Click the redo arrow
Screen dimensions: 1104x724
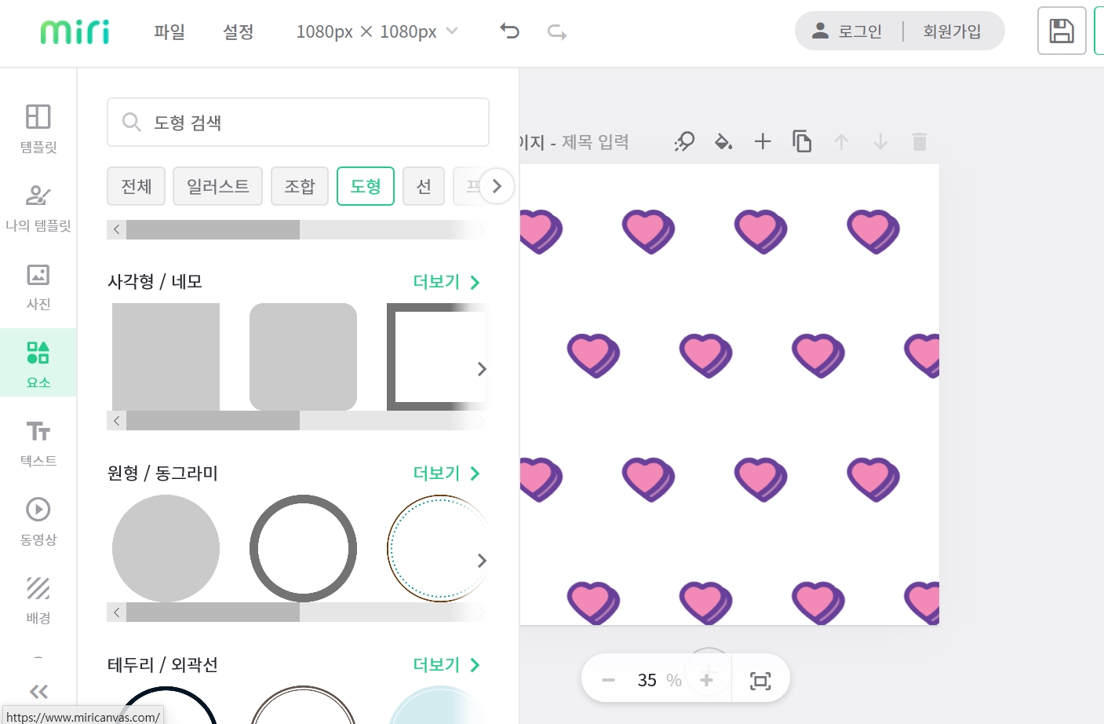coord(557,31)
